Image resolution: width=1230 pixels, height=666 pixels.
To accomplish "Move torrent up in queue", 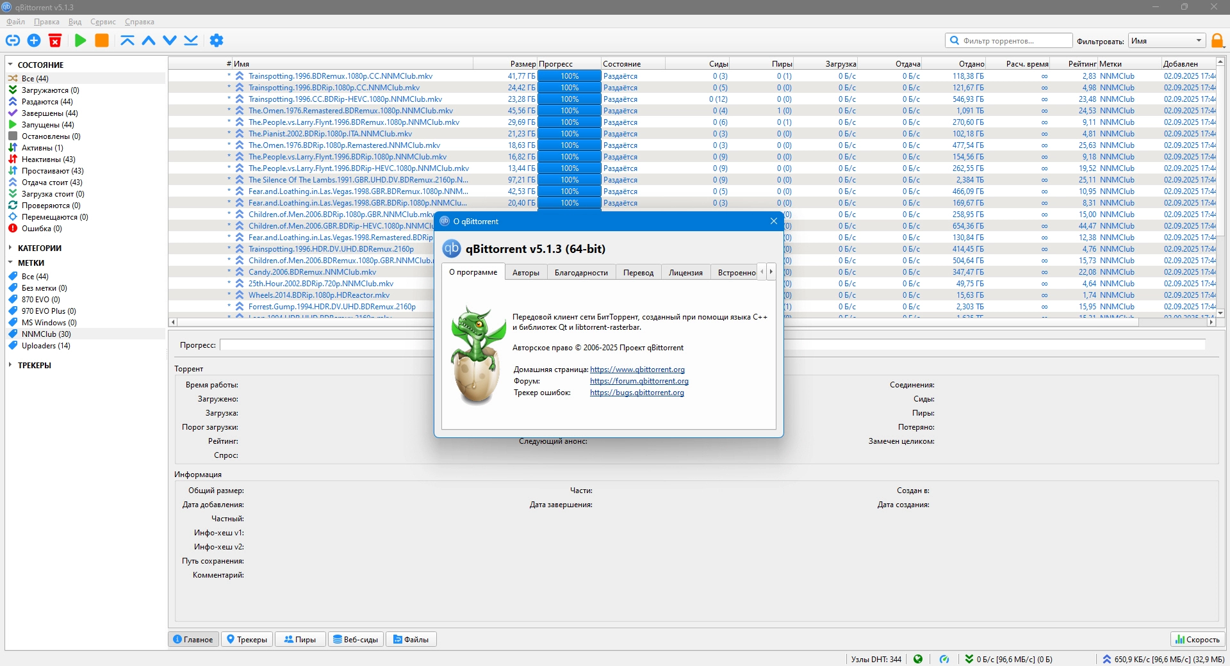I will (x=149, y=40).
